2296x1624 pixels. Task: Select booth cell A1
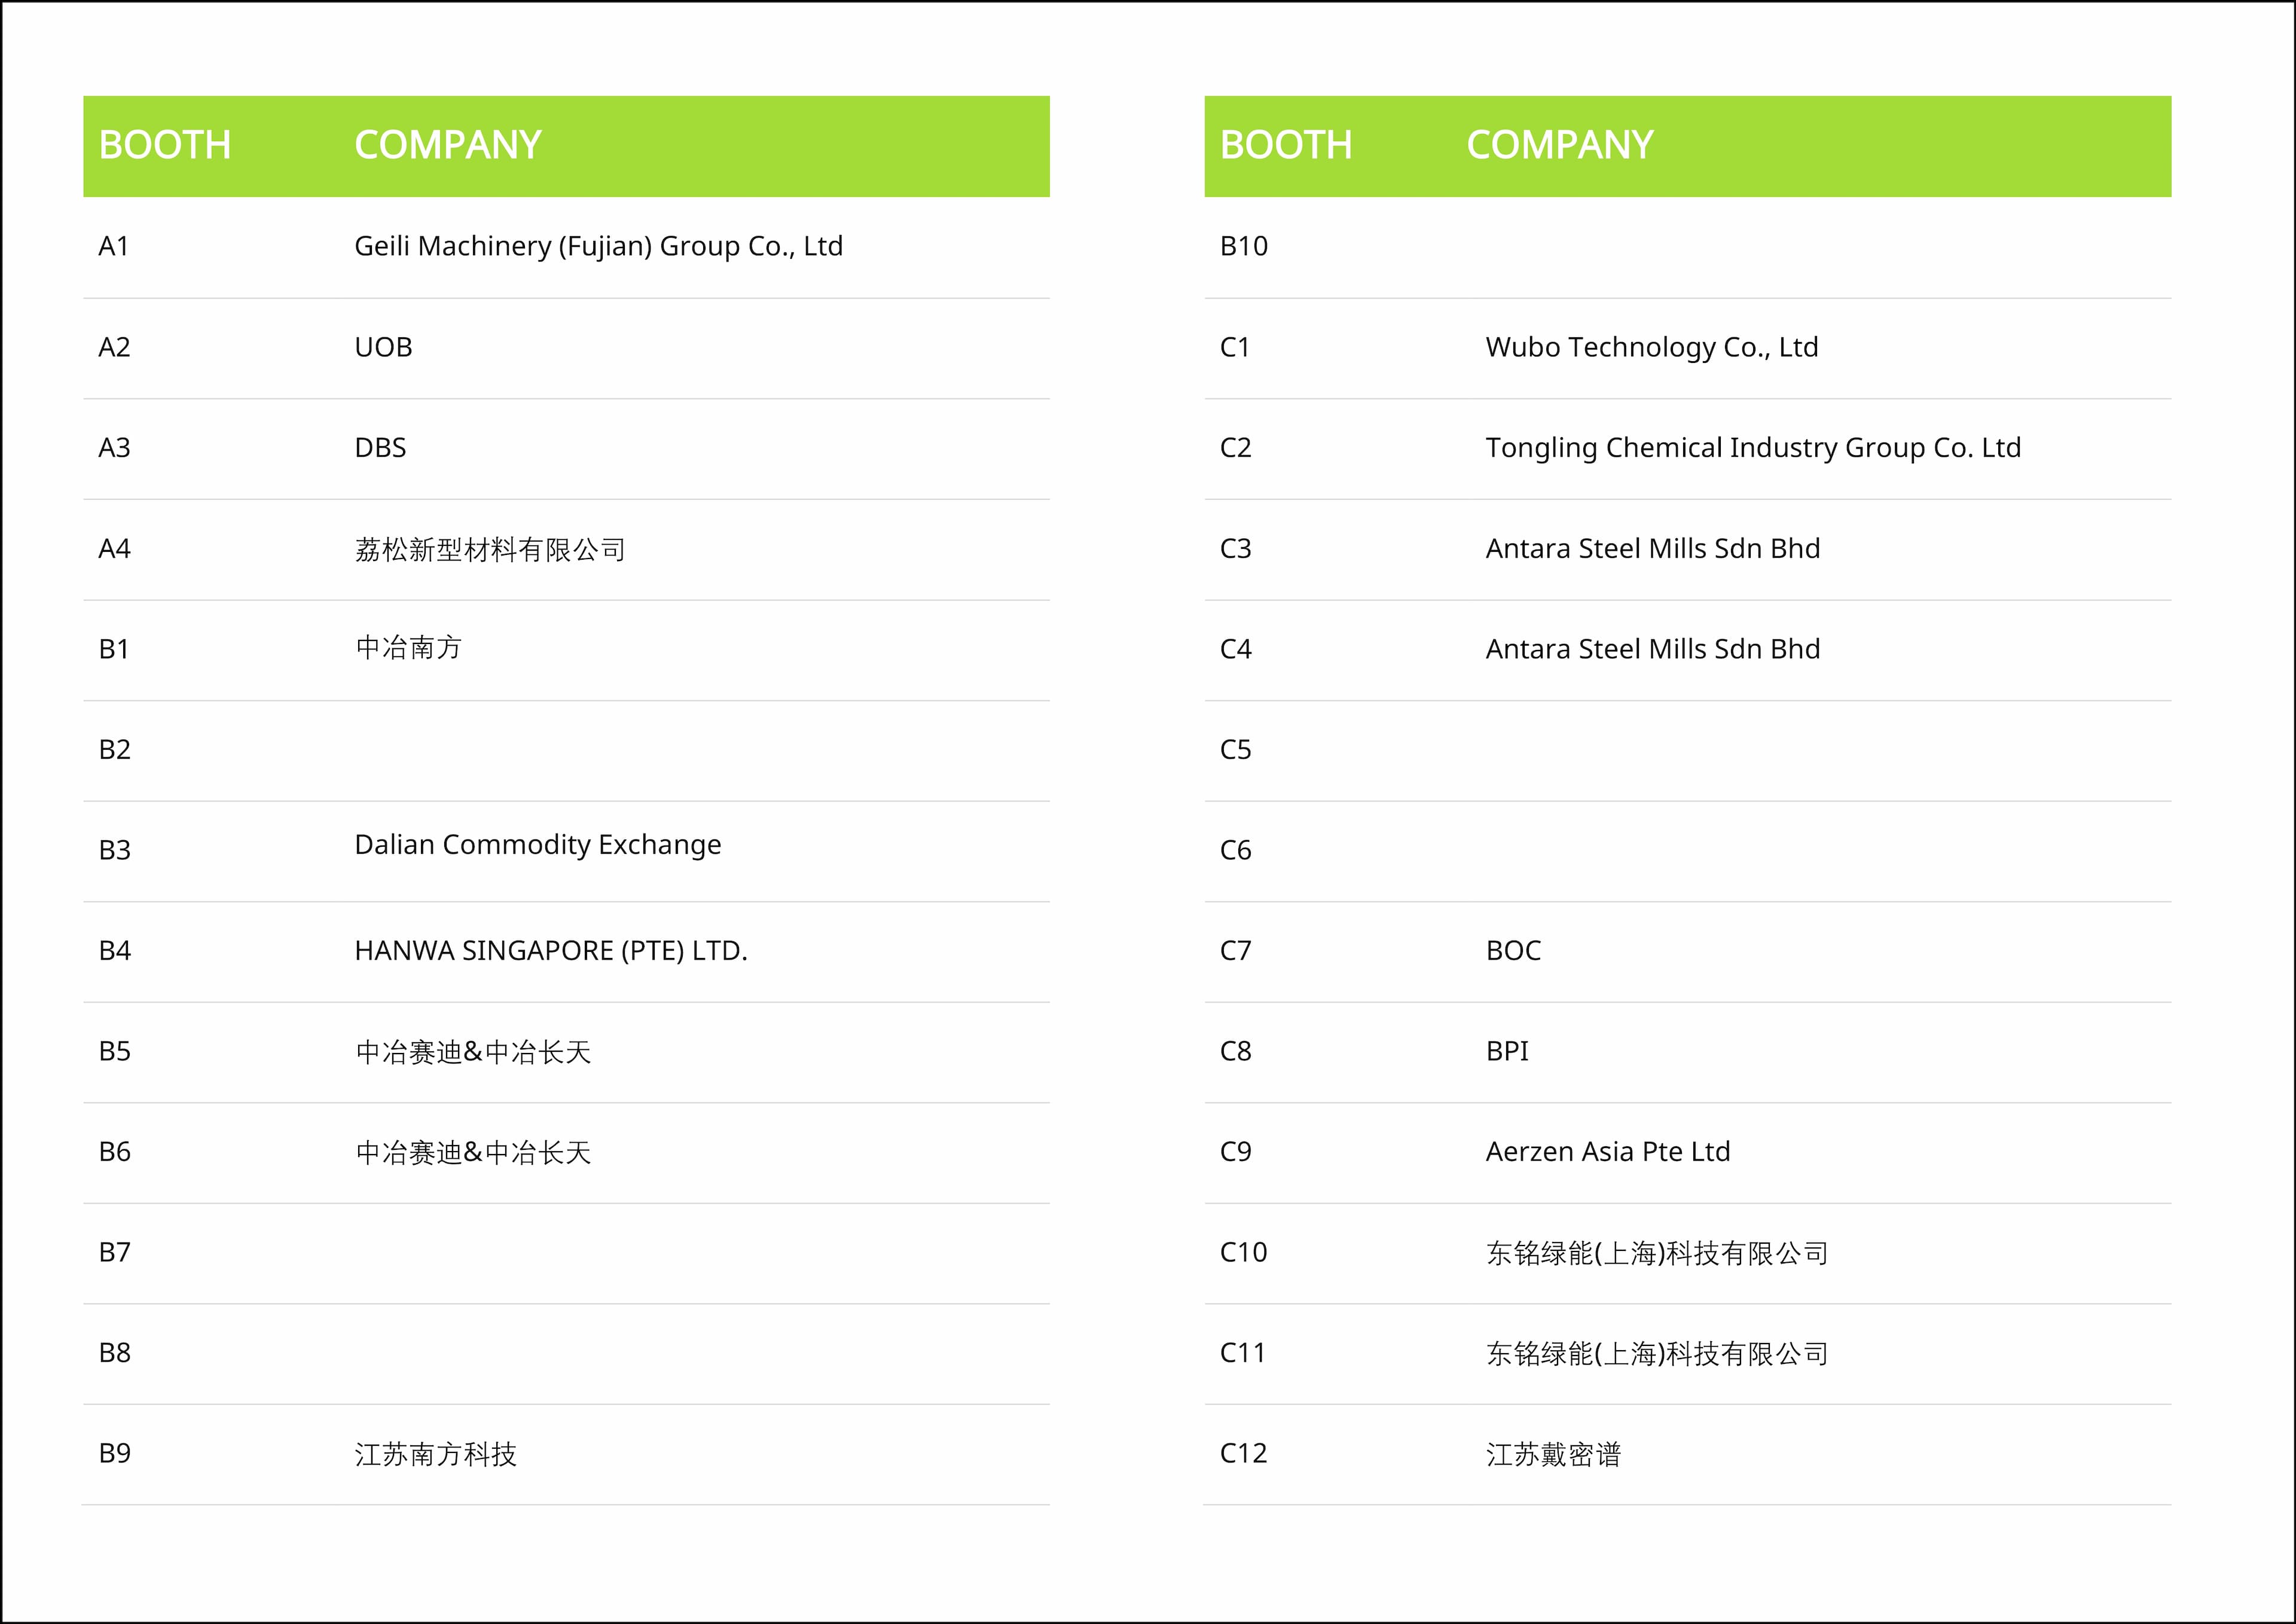click(x=114, y=246)
